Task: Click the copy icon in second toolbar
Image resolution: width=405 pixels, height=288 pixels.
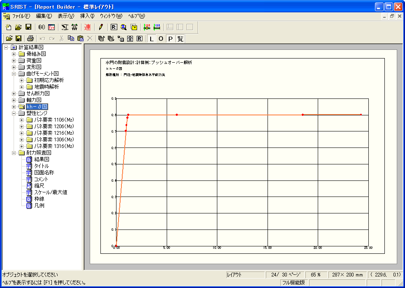Action: pos(71,39)
